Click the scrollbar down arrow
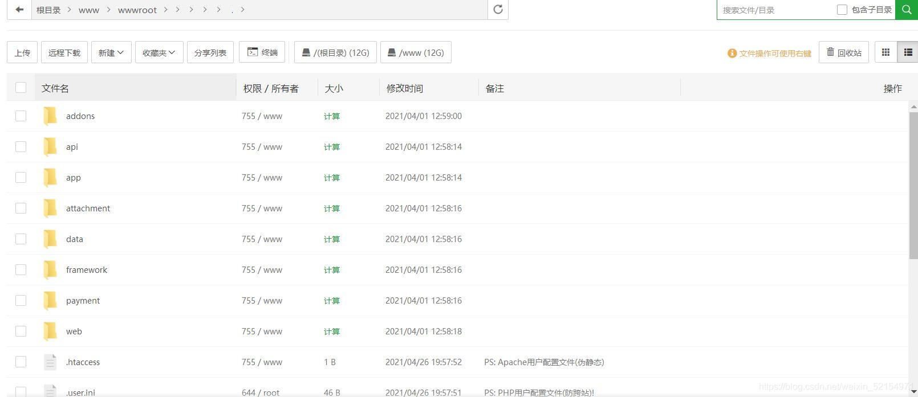 913,391
